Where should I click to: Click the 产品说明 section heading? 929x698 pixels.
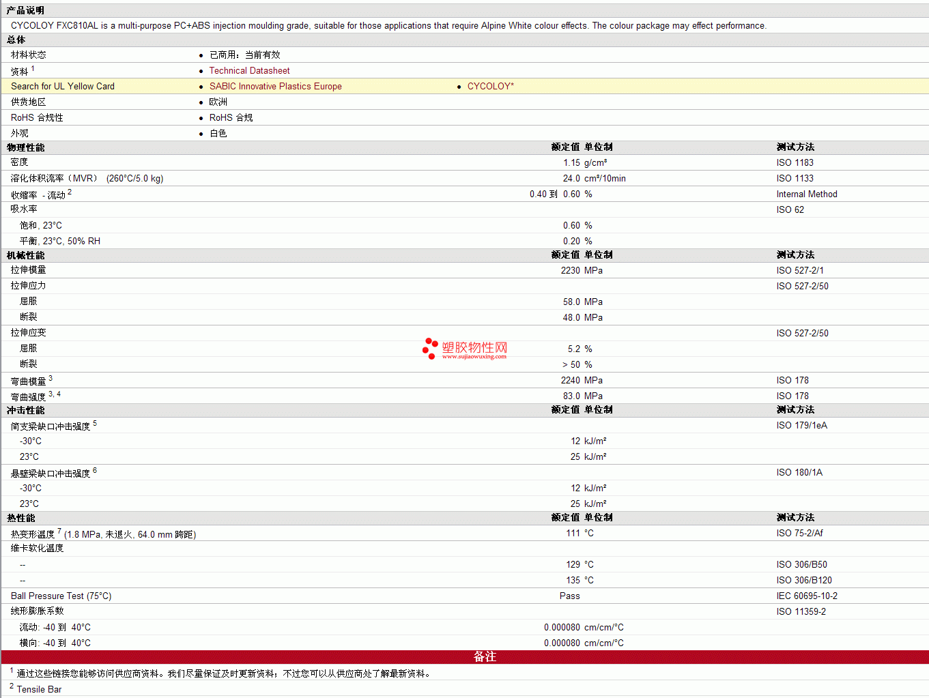point(26,10)
